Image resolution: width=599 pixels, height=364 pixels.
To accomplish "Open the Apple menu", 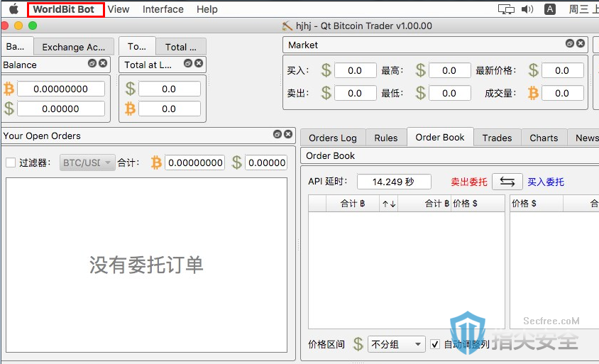I will tap(13, 9).
